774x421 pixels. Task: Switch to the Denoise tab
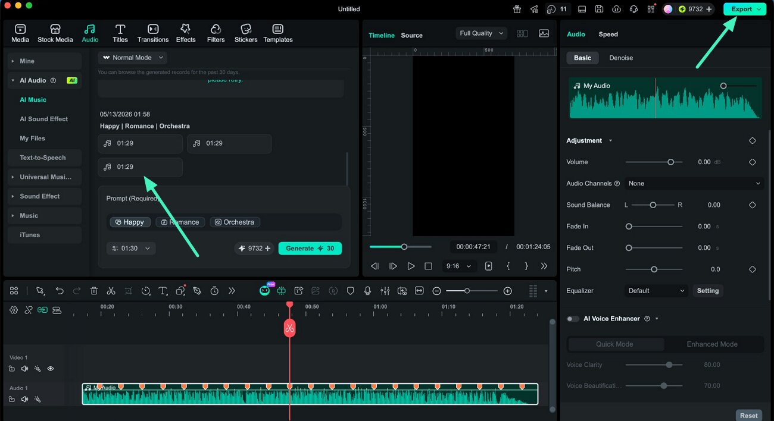[x=621, y=58]
